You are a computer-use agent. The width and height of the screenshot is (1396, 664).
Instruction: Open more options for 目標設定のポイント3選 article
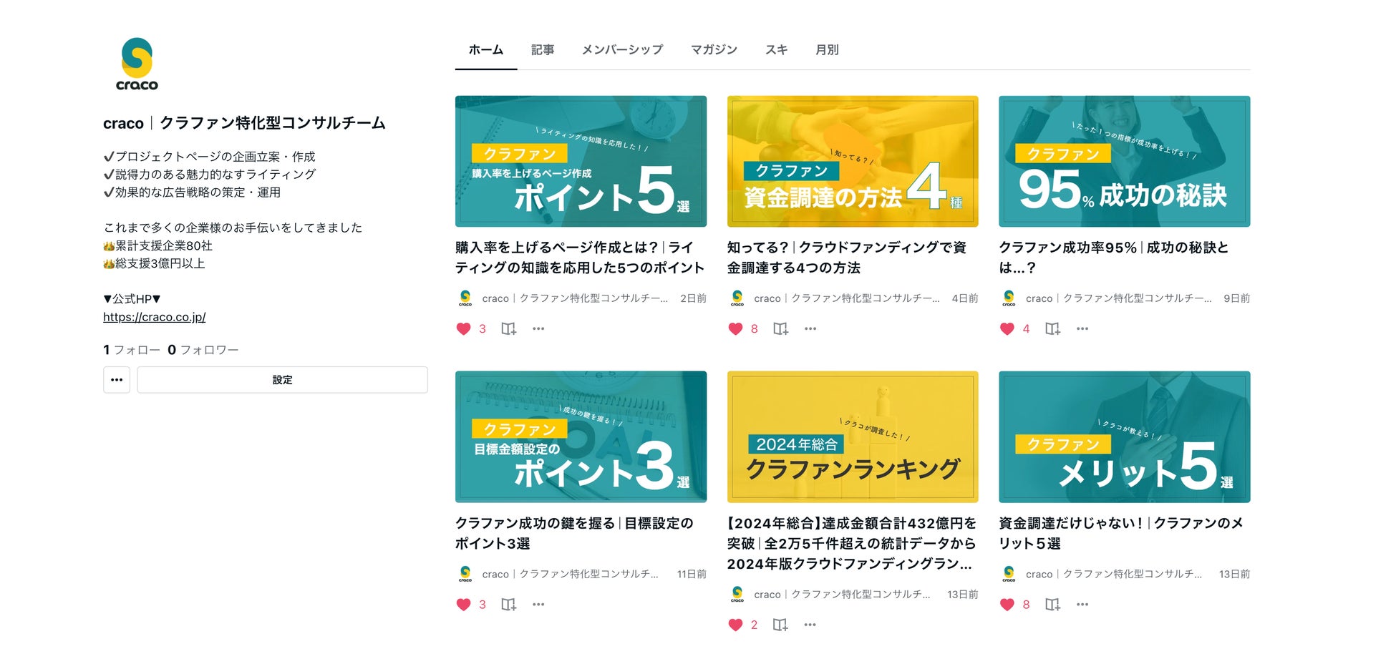[538, 605]
